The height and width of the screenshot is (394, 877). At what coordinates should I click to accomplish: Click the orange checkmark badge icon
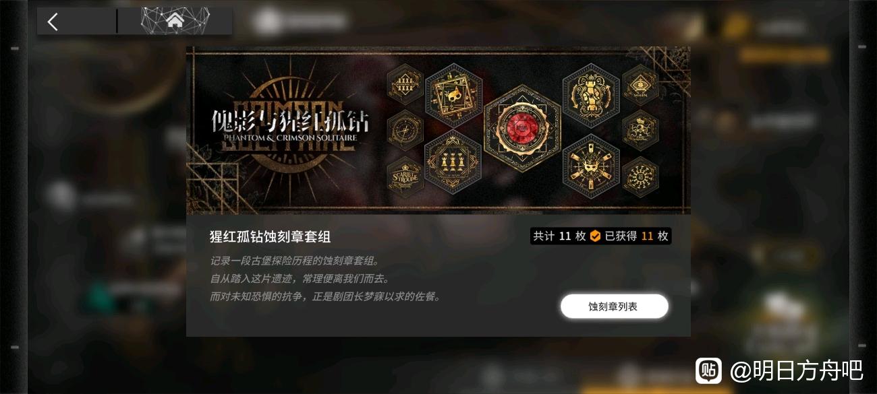[x=595, y=236]
